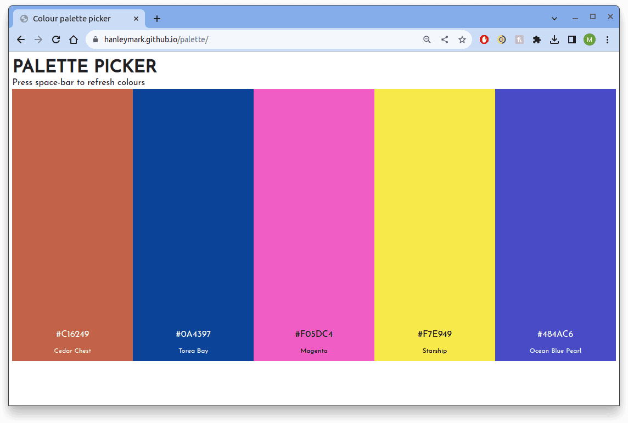Click the forward navigation arrow
This screenshot has height=423, width=628.
pyautogui.click(x=38, y=39)
